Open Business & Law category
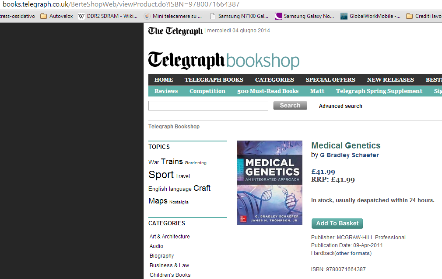The height and width of the screenshot is (279, 442). pyautogui.click(x=169, y=265)
